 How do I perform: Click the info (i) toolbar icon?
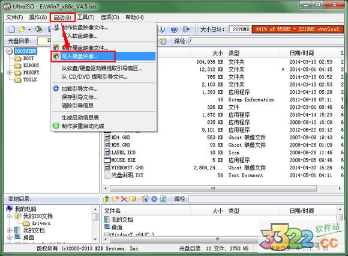pos(162,29)
